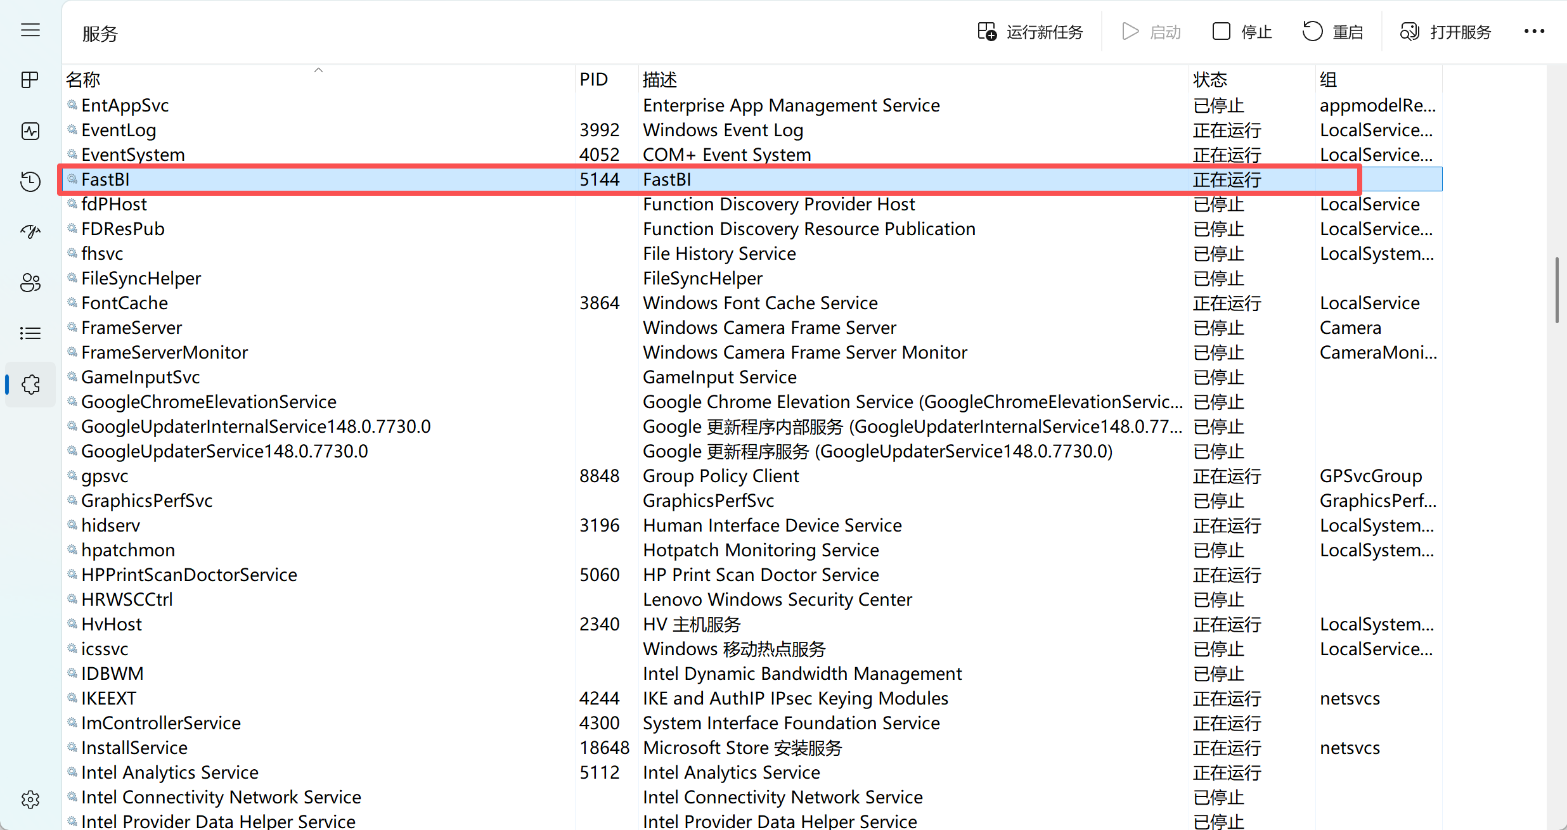Select the FrameServer service name
Screen dimensions: 1567x830
131,328
